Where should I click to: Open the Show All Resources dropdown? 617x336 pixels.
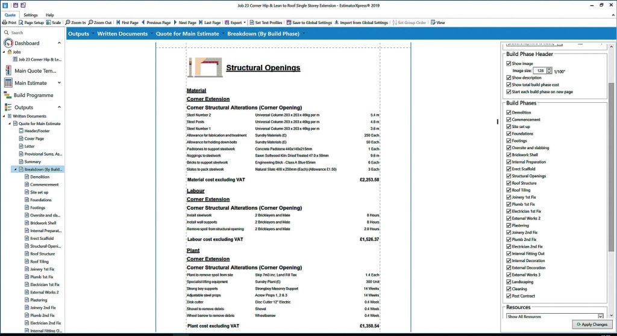pyautogui.click(x=601, y=316)
